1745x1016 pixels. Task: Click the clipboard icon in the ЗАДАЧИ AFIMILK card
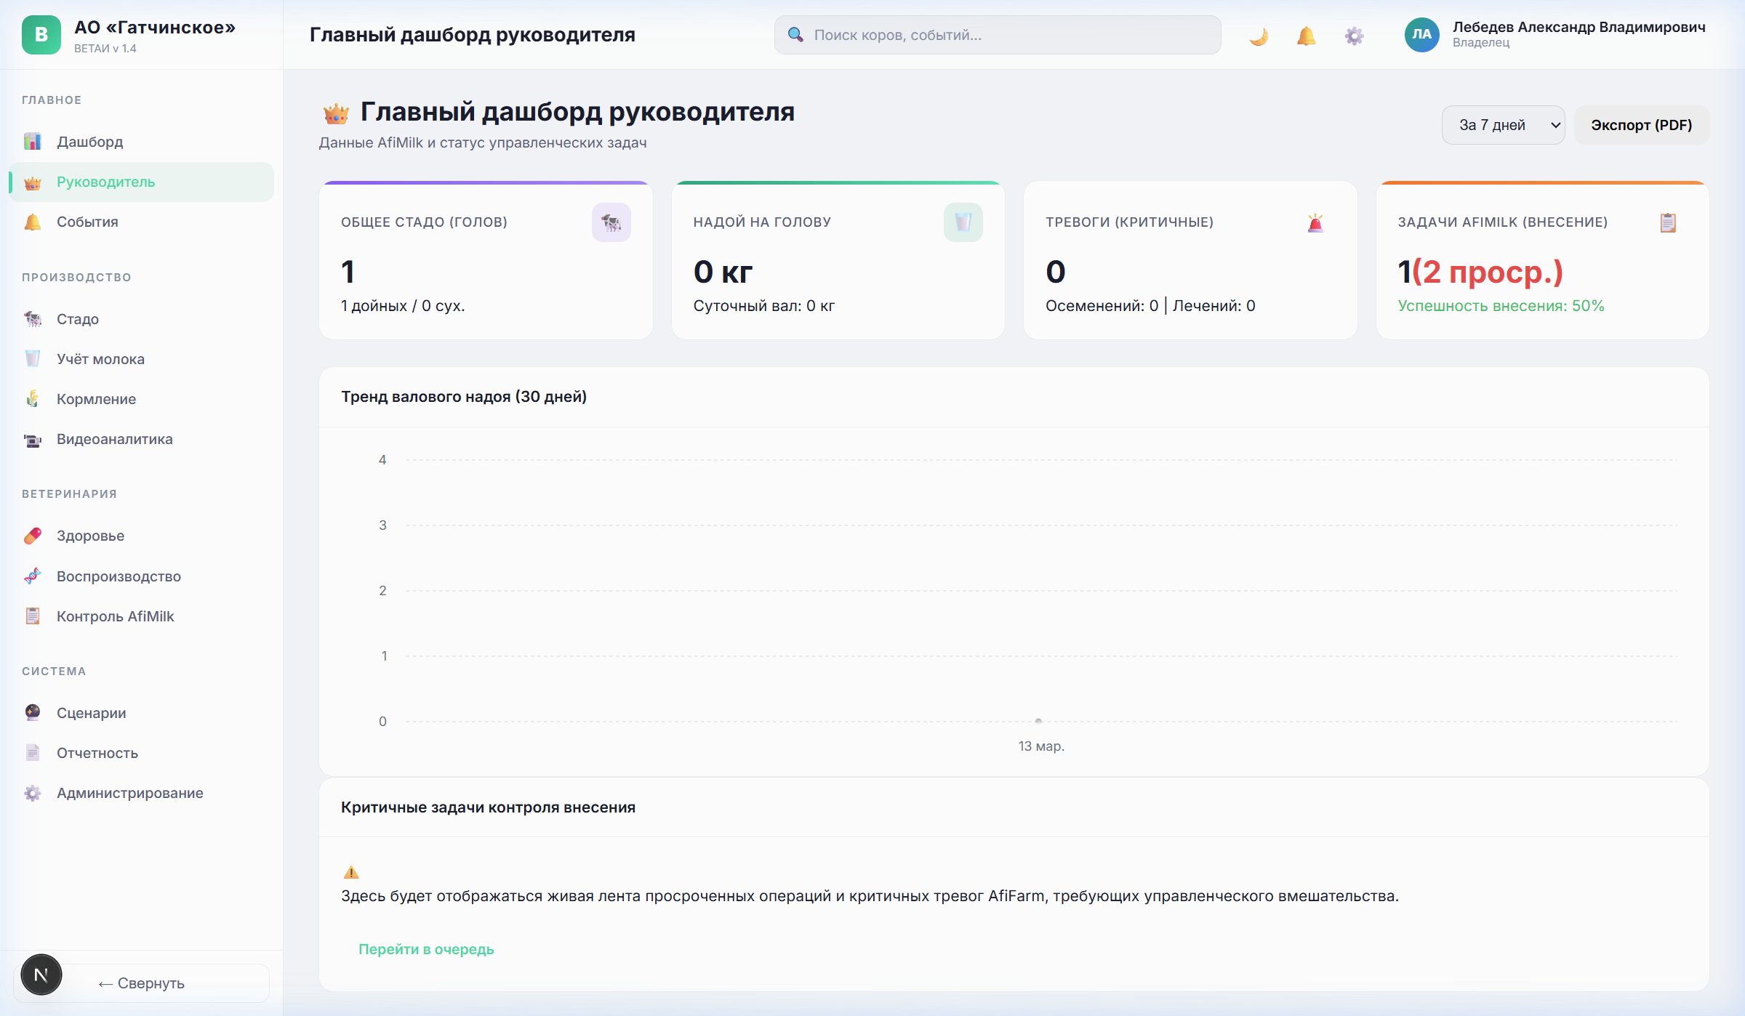[x=1668, y=222]
